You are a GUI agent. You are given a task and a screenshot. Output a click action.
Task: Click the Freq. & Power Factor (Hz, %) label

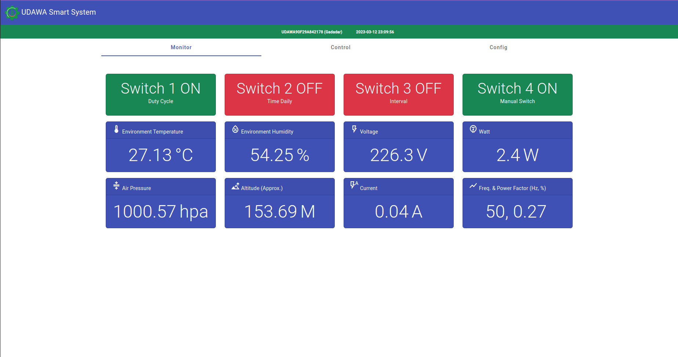512,188
